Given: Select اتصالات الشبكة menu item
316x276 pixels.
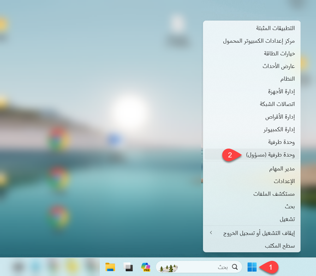Looking at the screenshot, I should pyautogui.click(x=252, y=104).
